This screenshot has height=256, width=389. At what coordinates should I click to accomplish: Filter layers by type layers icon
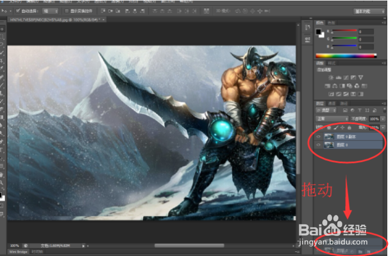360,110
